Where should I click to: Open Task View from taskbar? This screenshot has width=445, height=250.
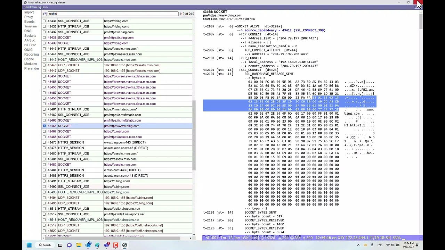tap(60, 245)
